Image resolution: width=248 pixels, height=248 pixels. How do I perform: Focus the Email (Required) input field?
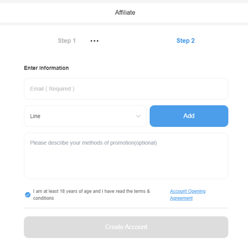[126, 89]
